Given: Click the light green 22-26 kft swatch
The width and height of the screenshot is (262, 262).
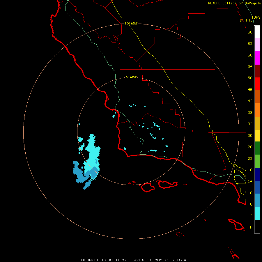Looking at the screenshot, I should click(x=257, y=161).
